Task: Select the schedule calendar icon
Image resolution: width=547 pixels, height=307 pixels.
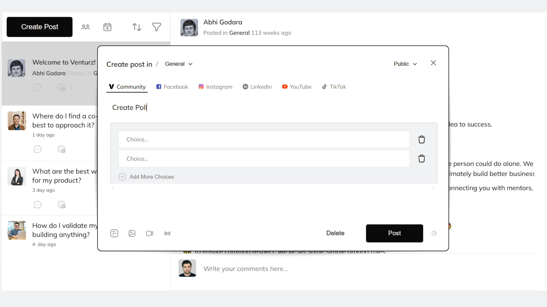Action: [x=107, y=27]
